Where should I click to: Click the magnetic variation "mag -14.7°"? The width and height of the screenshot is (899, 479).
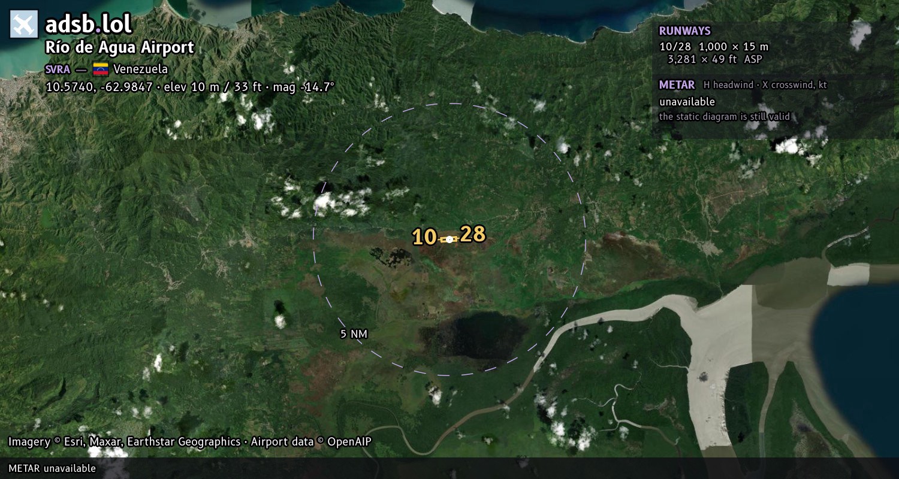pos(303,87)
